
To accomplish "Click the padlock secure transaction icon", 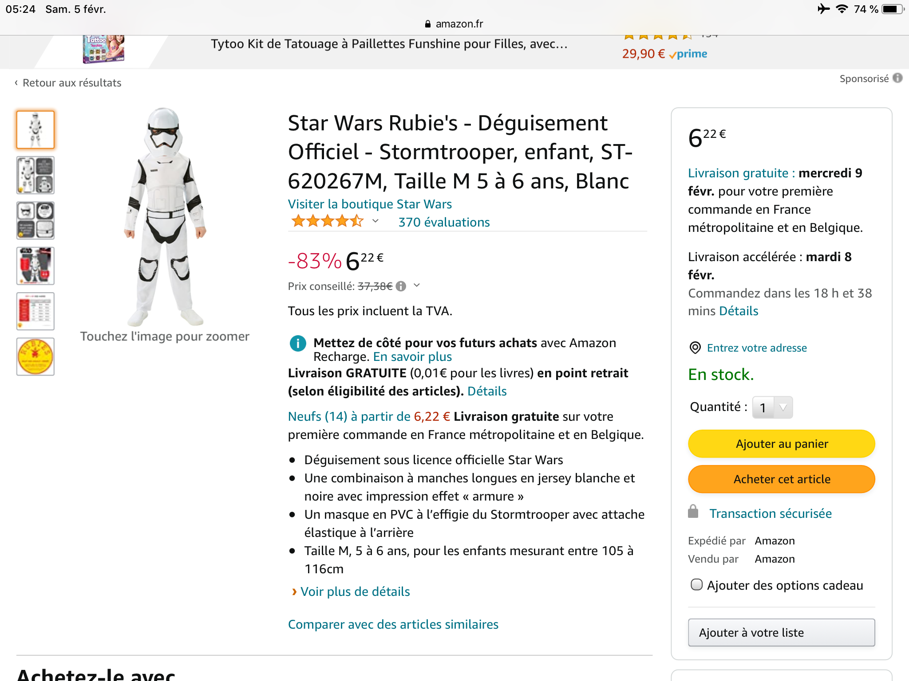I will pyautogui.click(x=693, y=512).
